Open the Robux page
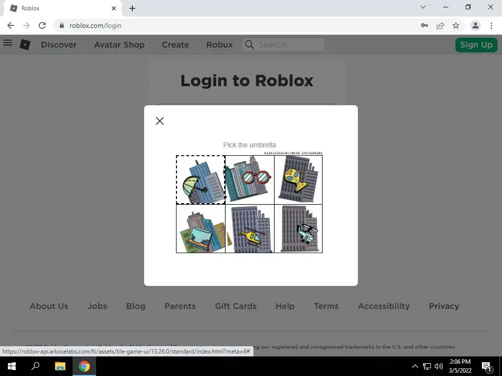The image size is (502, 376). pos(219,45)
